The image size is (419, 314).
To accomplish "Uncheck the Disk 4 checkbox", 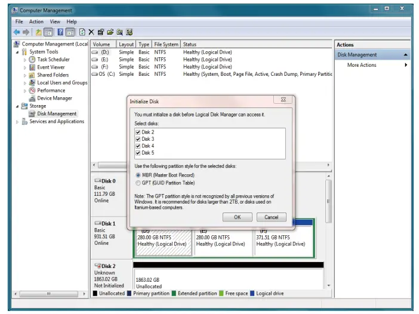I will click(138, 146).
